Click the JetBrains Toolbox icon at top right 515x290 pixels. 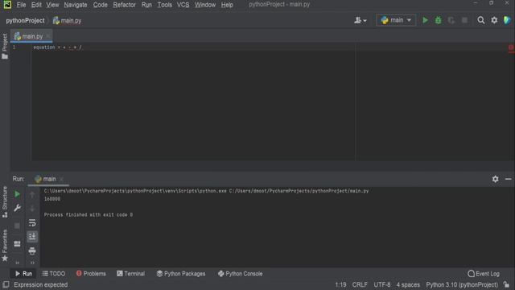(507, 20)
